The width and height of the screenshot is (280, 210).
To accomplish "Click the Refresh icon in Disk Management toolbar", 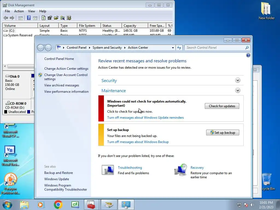I will 43,18.
